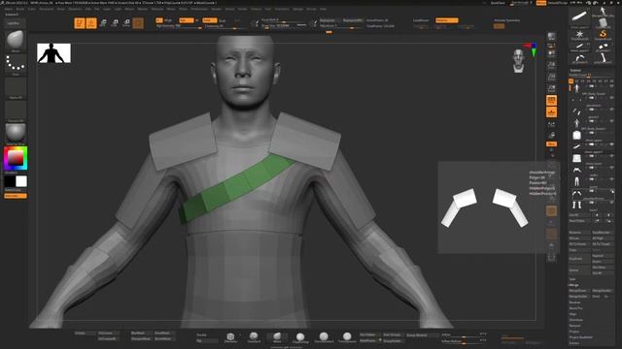Pick a hue in the color picker square
This screenshot has height=349, width=622.
pyautogui.click(x=16, y=158)
